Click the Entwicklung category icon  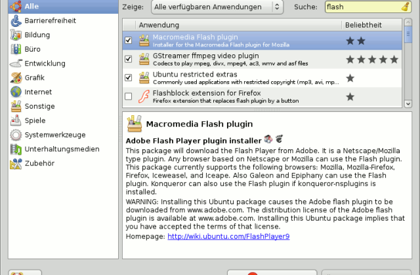[x=16, y=64]
